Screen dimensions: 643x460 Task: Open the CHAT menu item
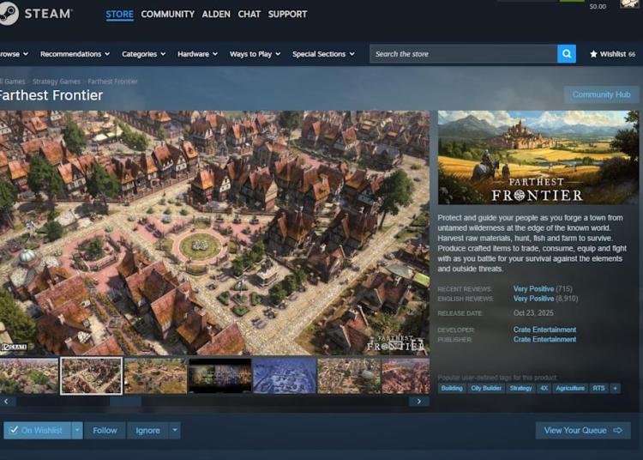pyautogui.click(x=249, y=14)
